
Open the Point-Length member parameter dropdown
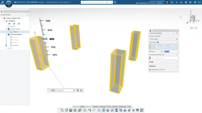pos(164,39)
